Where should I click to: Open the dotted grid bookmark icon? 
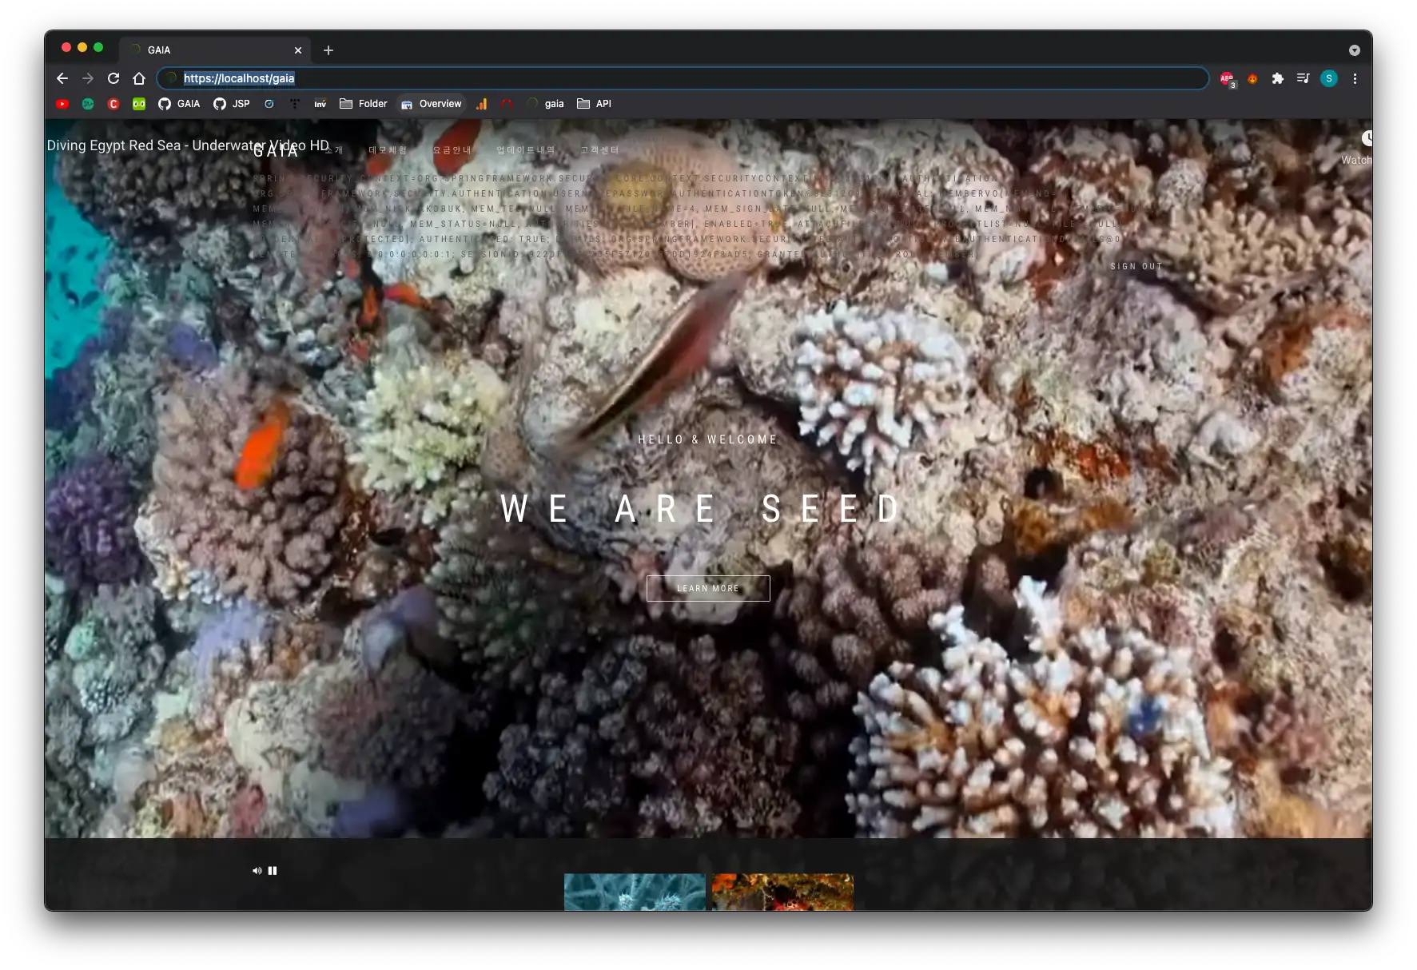[x=295, y=104]
